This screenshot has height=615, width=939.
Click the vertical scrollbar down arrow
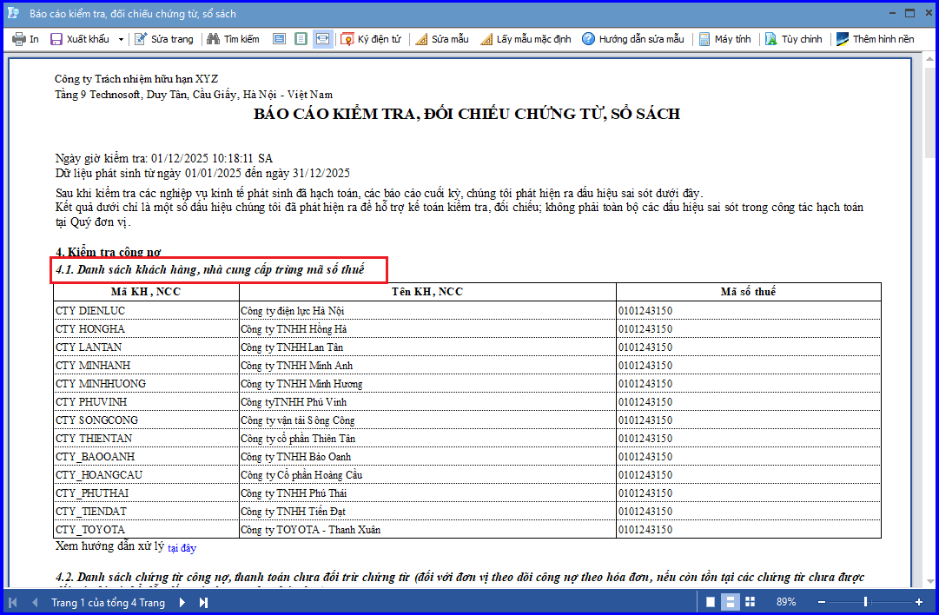point(930,581)
